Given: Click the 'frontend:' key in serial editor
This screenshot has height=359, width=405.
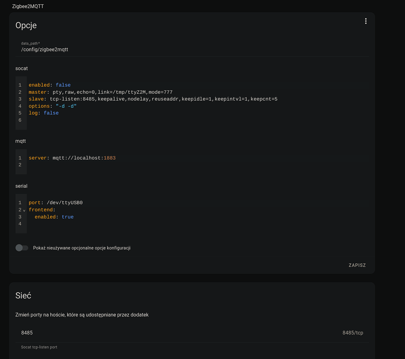Looking at the screenshot, I should coord(42,210).
